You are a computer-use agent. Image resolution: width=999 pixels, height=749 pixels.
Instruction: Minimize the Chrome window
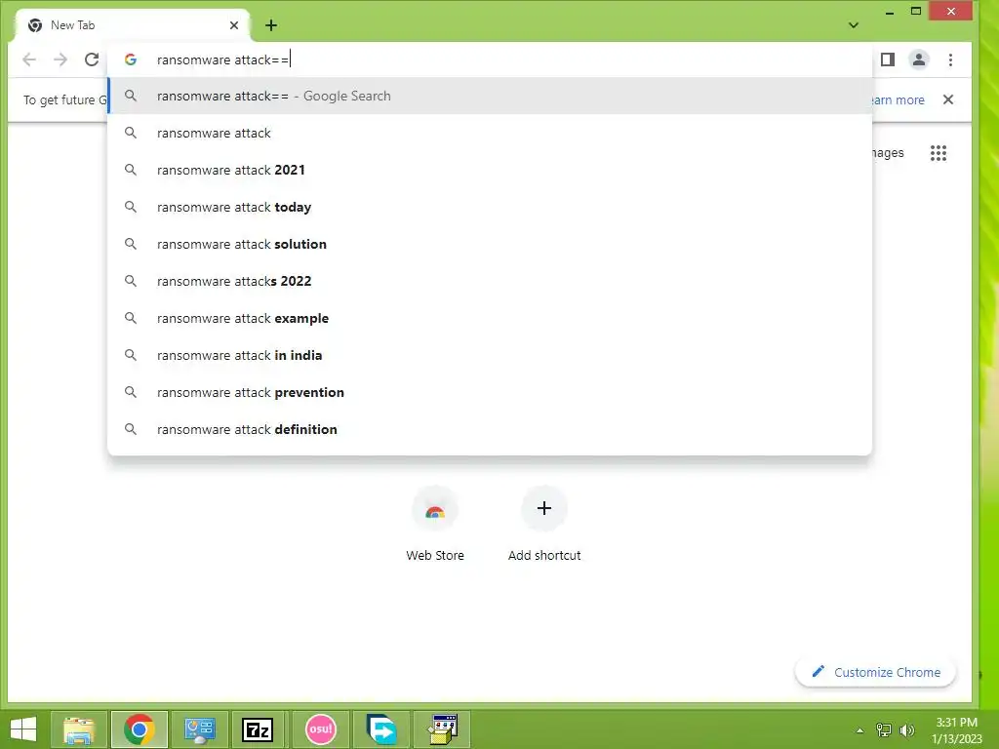tap(890, 12)
